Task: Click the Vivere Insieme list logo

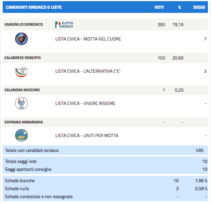Action: (x=22, y=103)
